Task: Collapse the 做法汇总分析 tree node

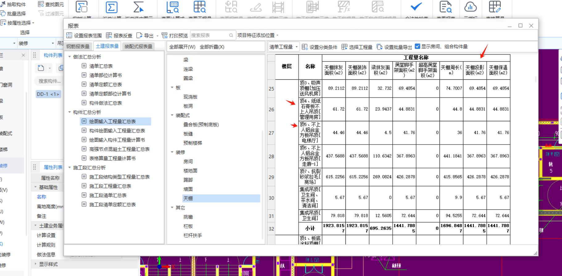Action: point(70,57)
